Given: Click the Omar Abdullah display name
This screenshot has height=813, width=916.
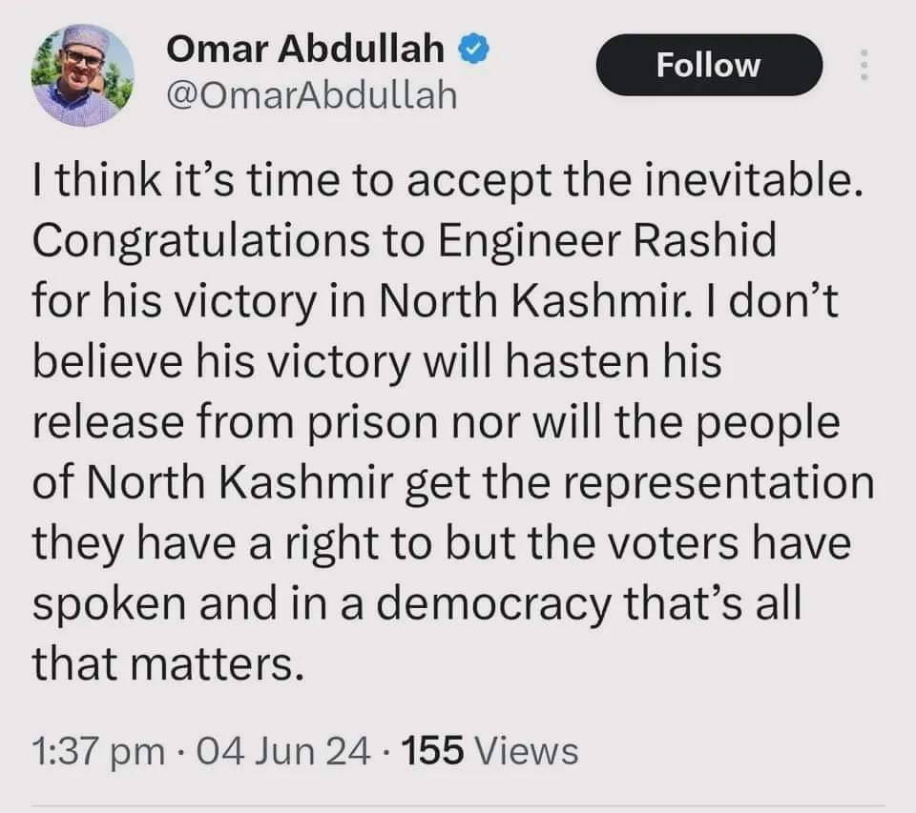Looking at the screenshot, I should click(x=309, y=51).
